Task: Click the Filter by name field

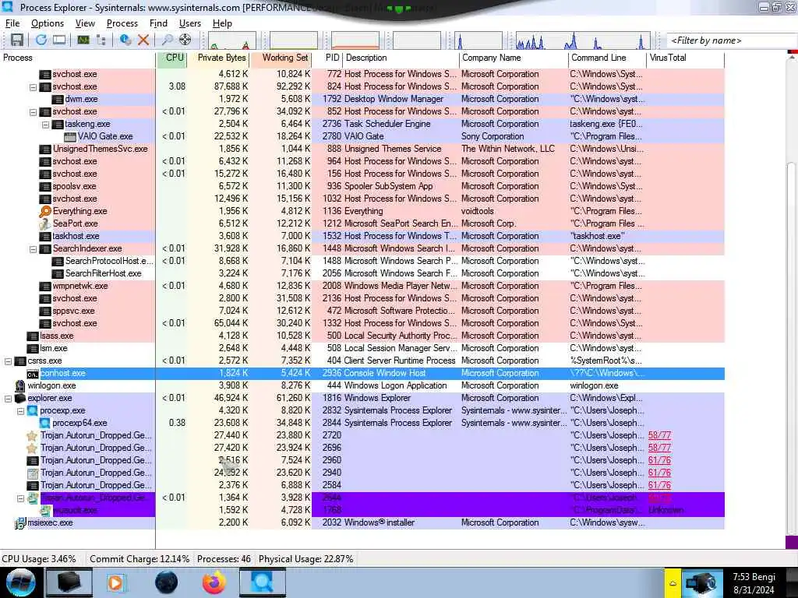Action: 732,40
